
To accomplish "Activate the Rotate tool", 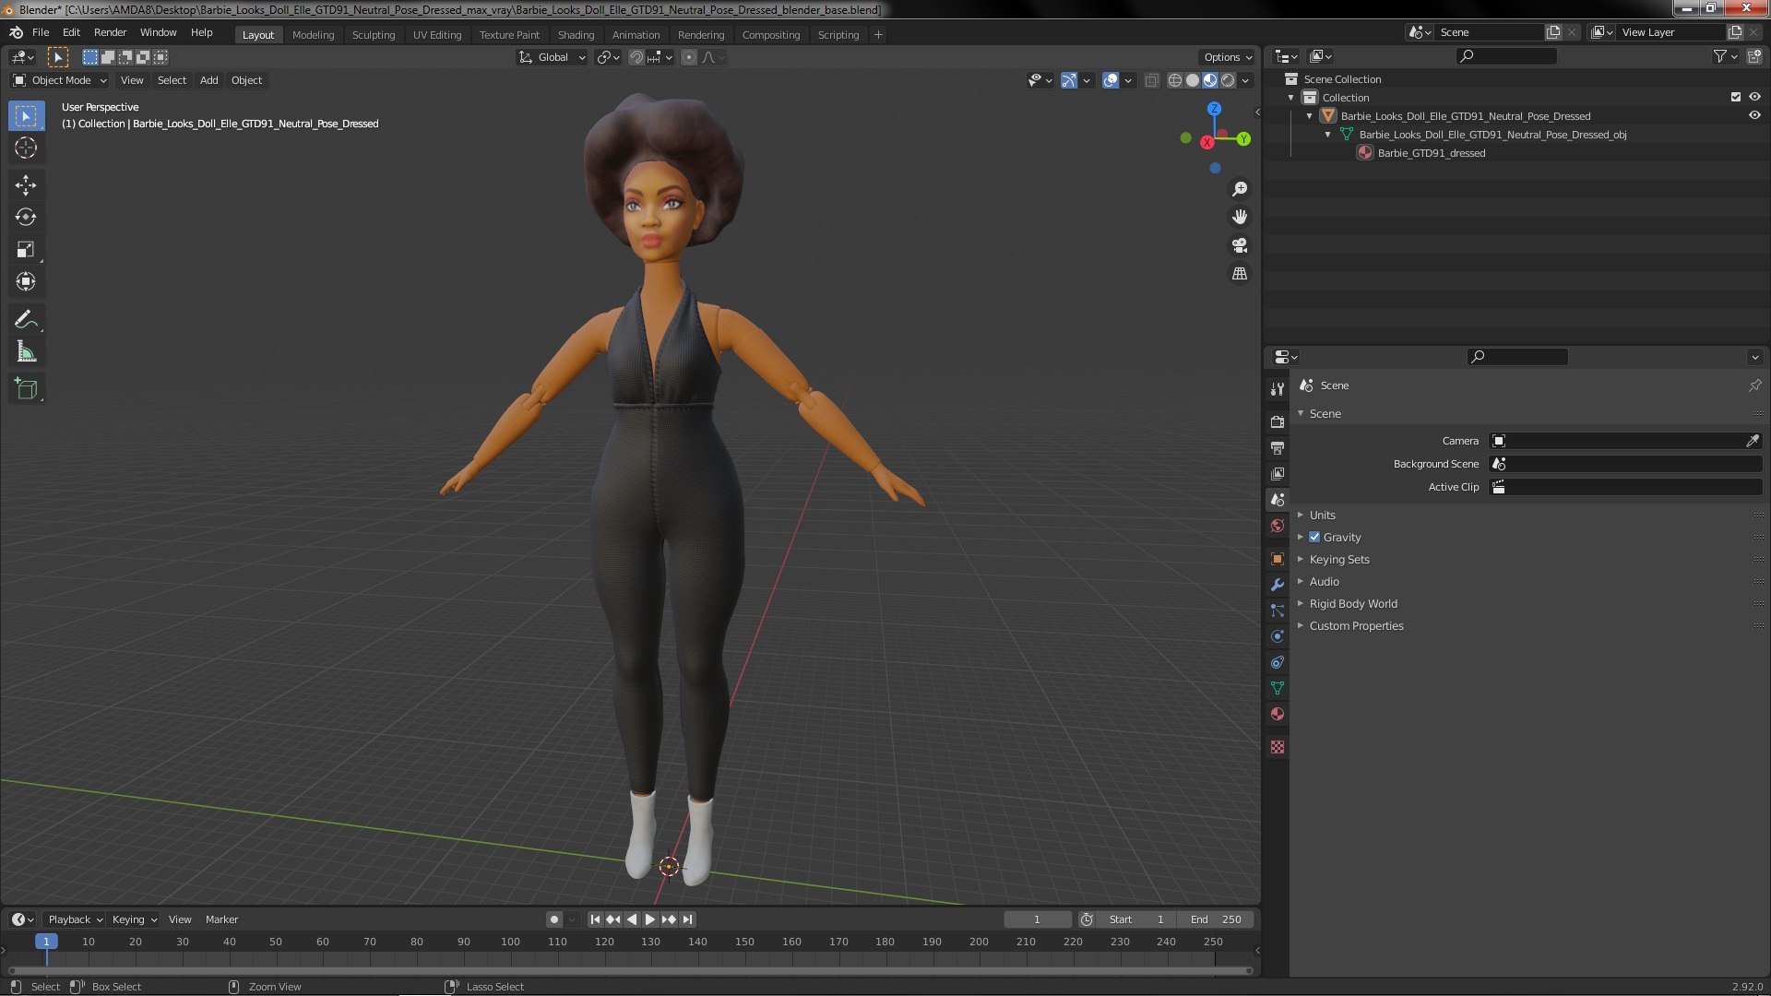I will [26, 218].
